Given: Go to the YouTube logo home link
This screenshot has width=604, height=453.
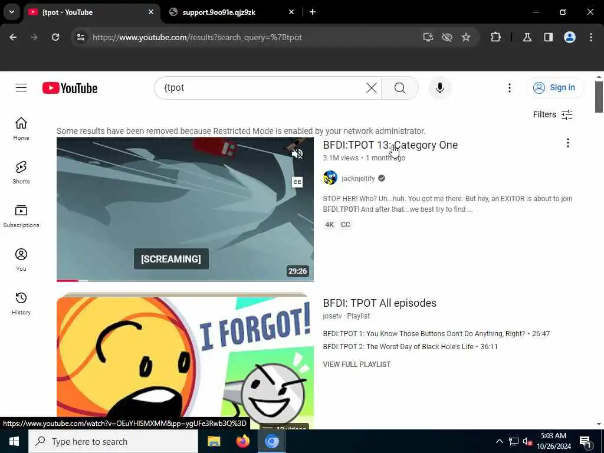Looking at the screenshot, I should pyautogui.click(x=70, y=88).
